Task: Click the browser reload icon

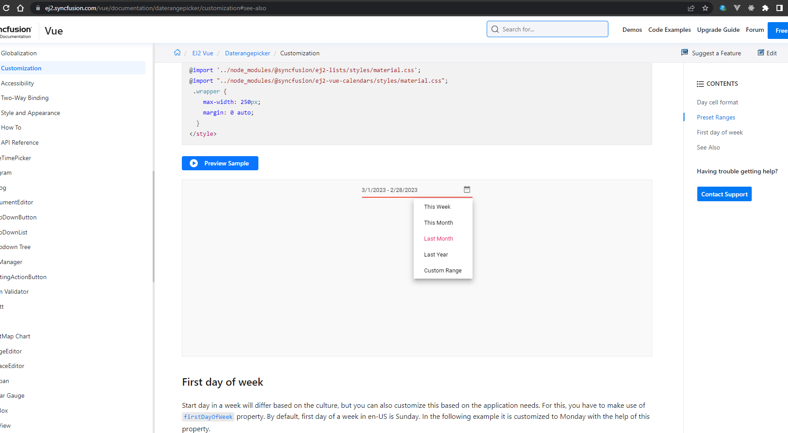Action: pyautogui.click(x=6, y=8)
